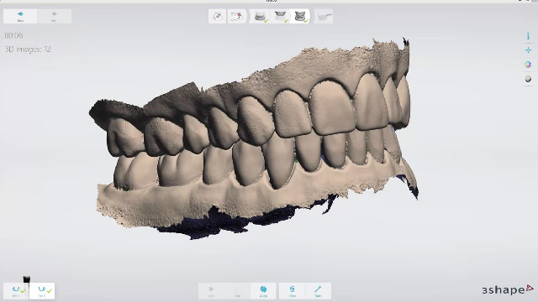Select the first bite scan tab

click(x=16, y=291)
